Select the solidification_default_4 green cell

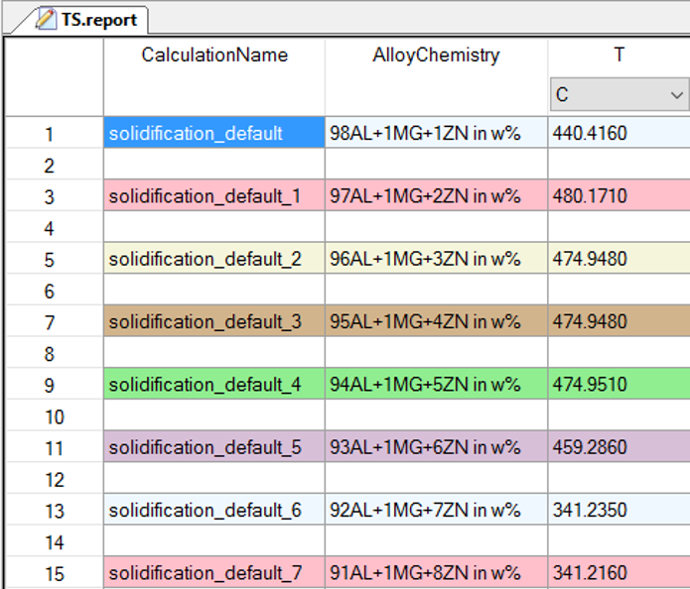(x=214, y=385)
